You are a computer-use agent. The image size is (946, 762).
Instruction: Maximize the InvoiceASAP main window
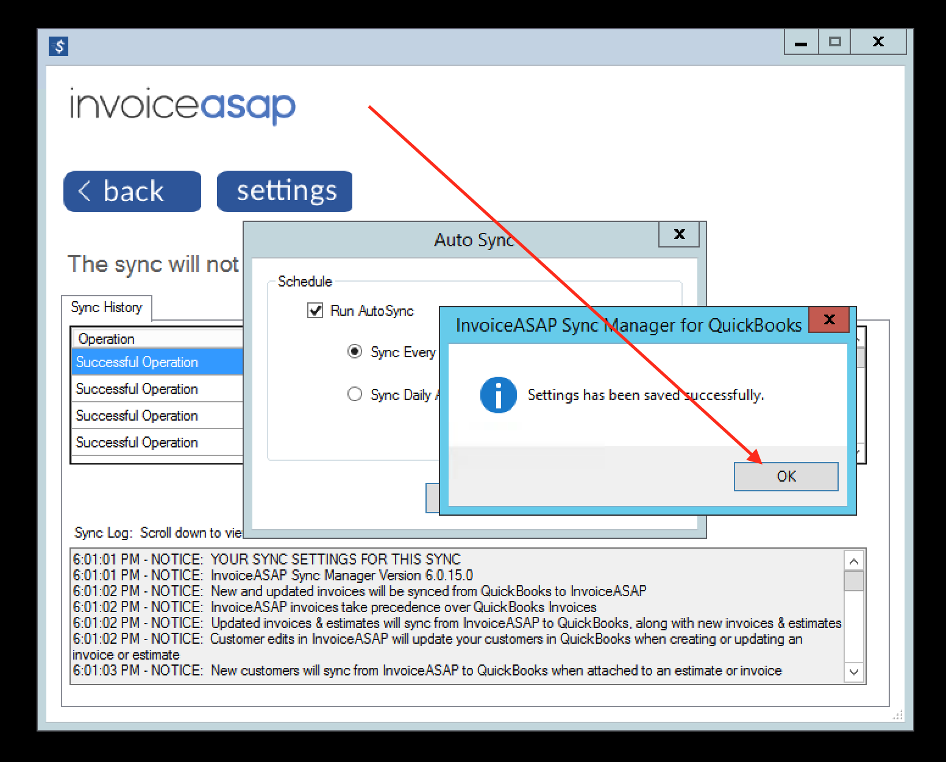[834, 43]
